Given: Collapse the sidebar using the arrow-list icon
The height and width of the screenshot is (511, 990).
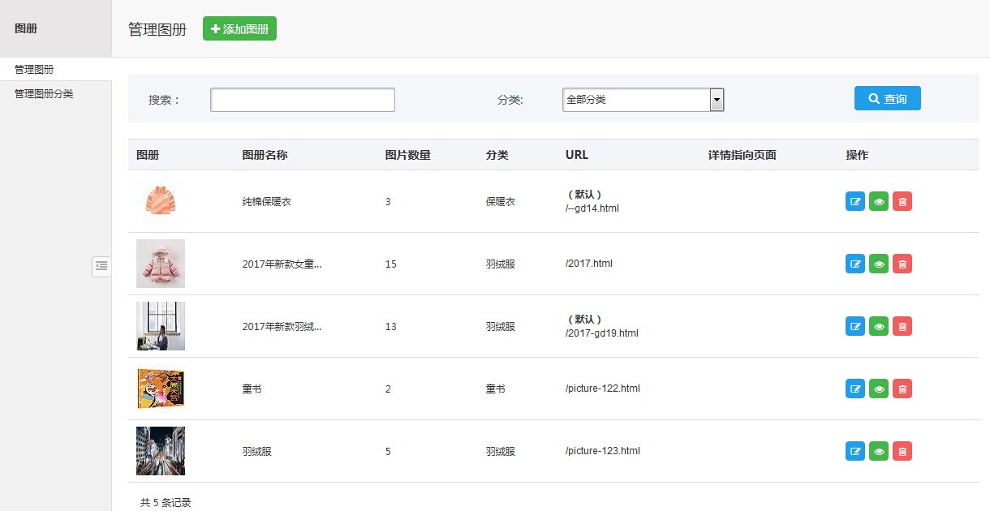Looking at the screenshot, I should [x=101, y=266].
